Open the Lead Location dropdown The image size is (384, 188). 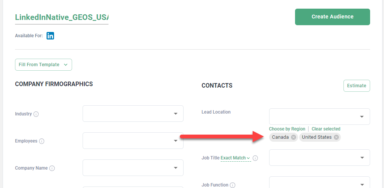point(319,117)
